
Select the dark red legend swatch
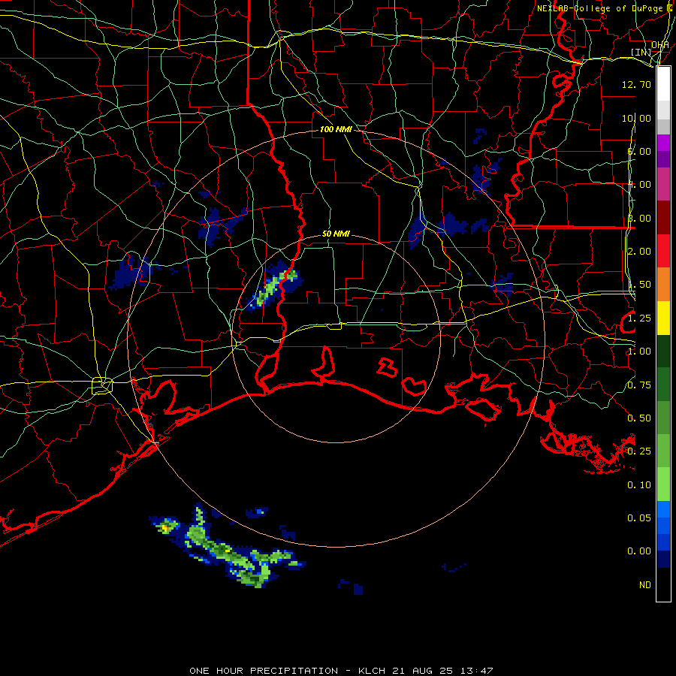click(x=663, y=218)
